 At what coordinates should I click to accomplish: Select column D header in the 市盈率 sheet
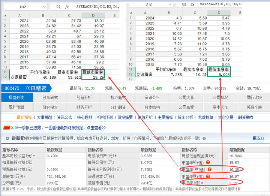(x=93, y=15)
